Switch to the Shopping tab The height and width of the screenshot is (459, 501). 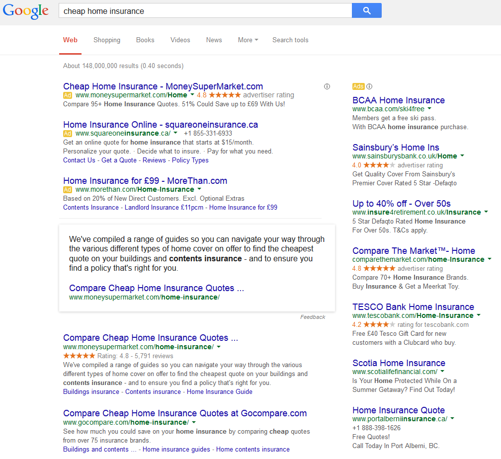pos(107,40)
